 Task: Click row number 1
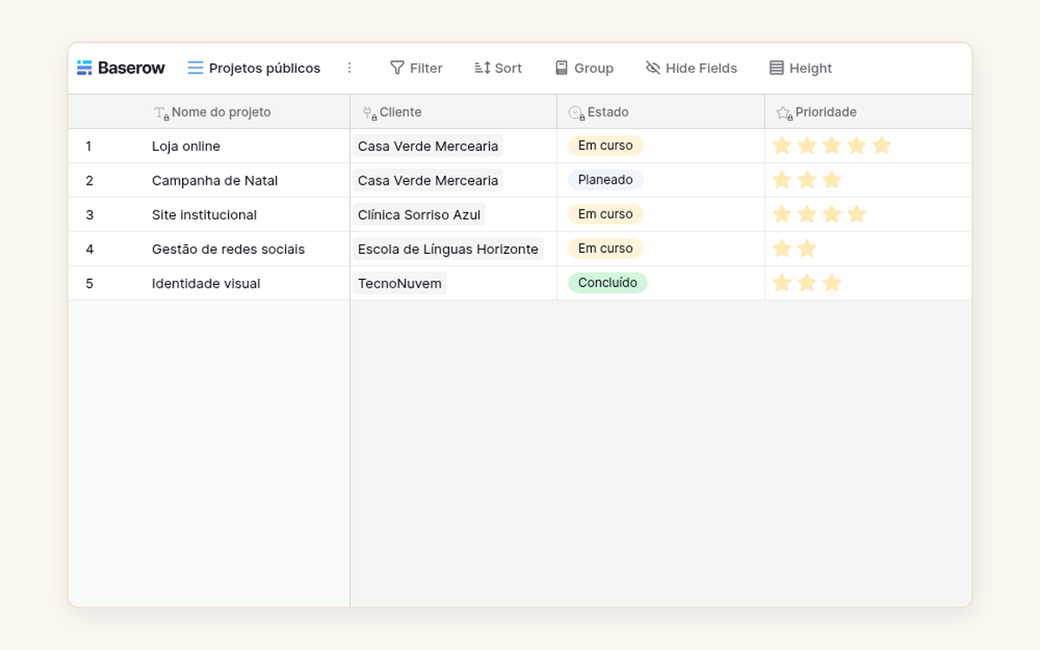88,146
